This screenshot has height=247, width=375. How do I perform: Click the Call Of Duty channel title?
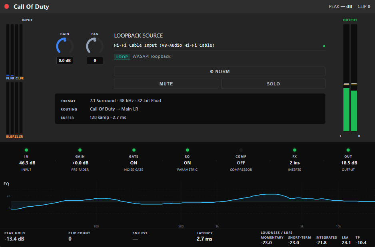tap(31, 7)
